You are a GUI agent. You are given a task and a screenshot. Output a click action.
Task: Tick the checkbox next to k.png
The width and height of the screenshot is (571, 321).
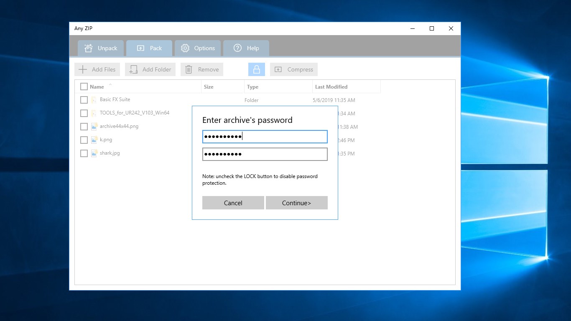click(84, 140)
